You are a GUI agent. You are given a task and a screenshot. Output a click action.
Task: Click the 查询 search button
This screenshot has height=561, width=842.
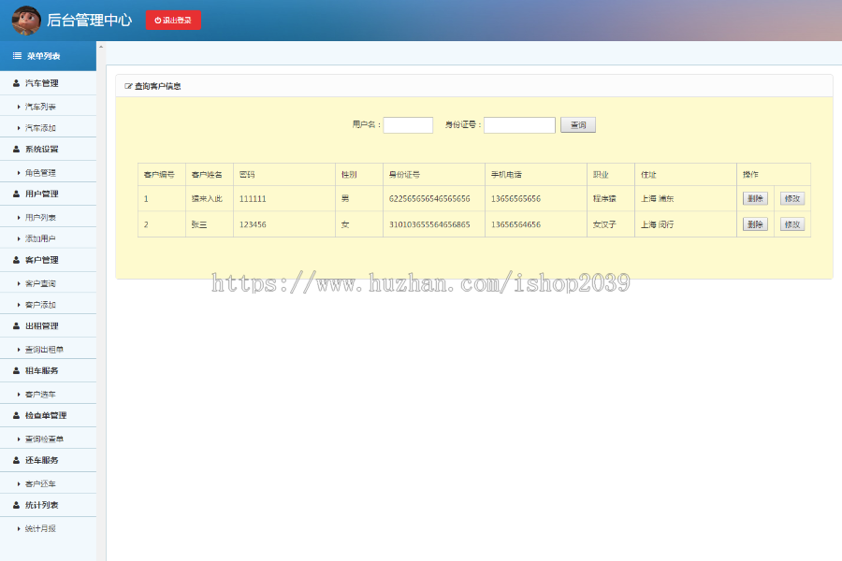click(x=578, y=125)
